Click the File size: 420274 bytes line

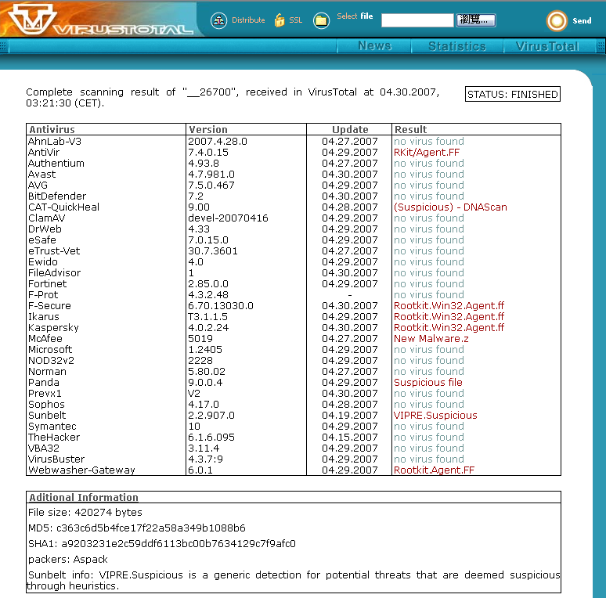coord(85,512)
